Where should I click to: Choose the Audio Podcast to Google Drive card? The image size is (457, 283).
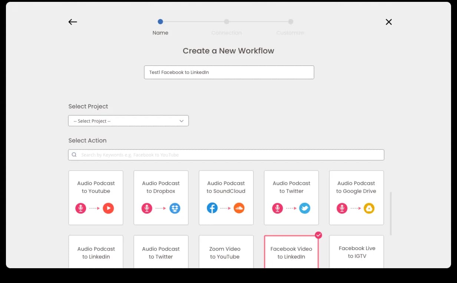click(356, 198)
